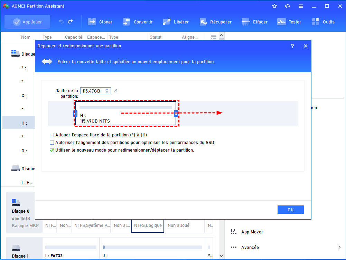Expand the Avancée section

pyautogui.click(x=250, y=247)
